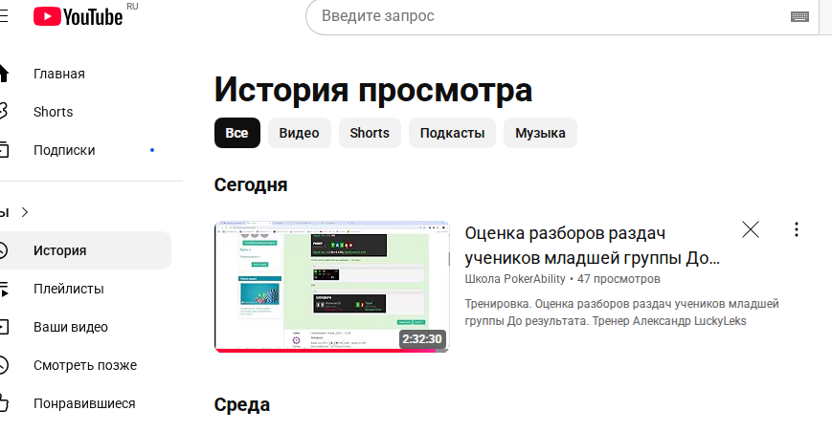Select История in the sidebar
Image resolution: width=832 pixels, height=432 pixels.
60,250
